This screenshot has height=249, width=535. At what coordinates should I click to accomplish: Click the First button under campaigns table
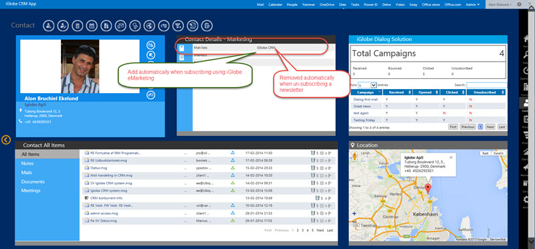click(453, 127)
